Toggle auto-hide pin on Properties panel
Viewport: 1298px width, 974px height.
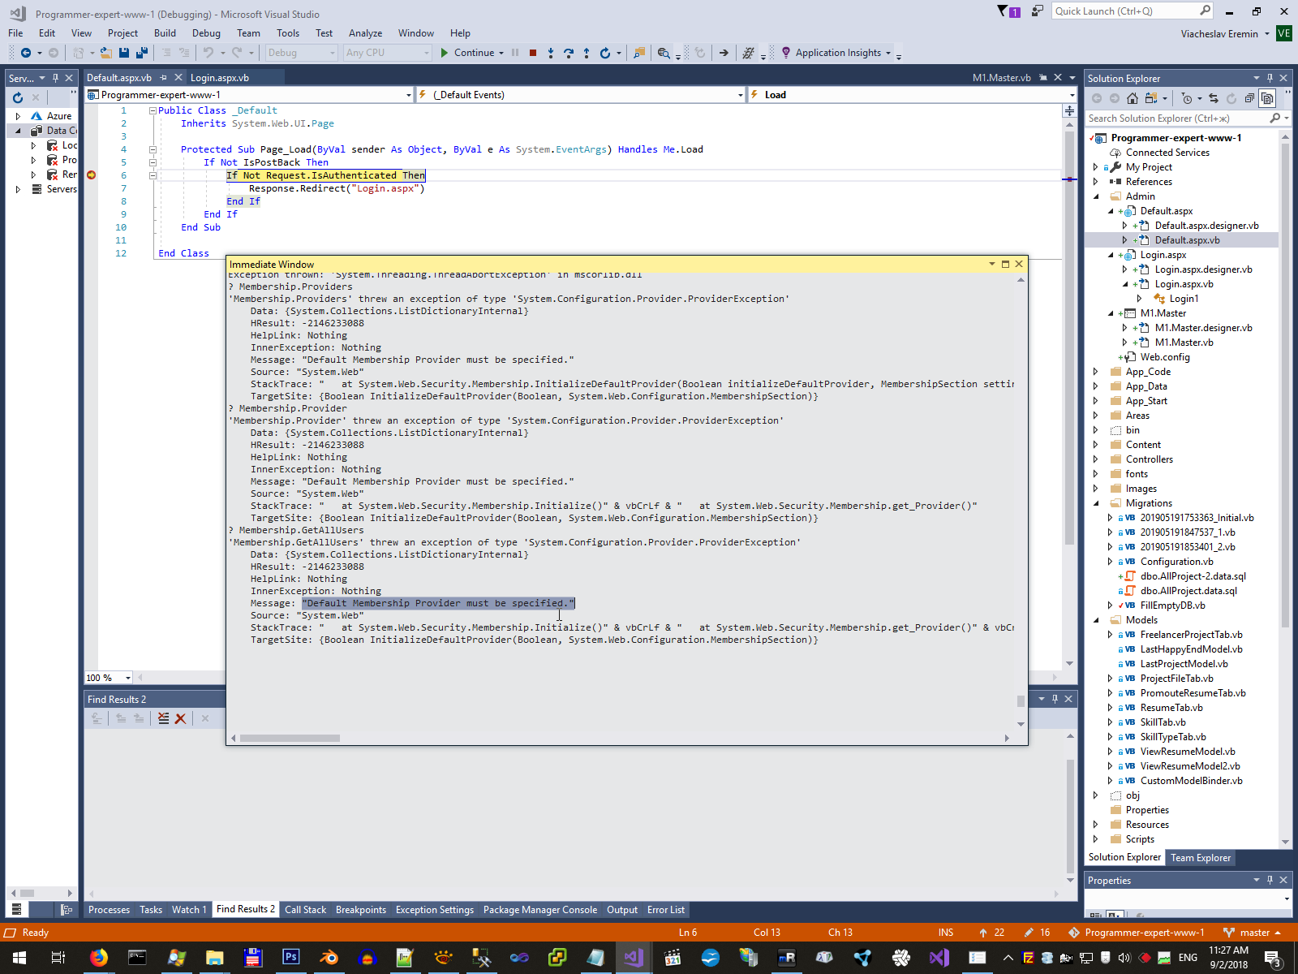[1270, 880]
